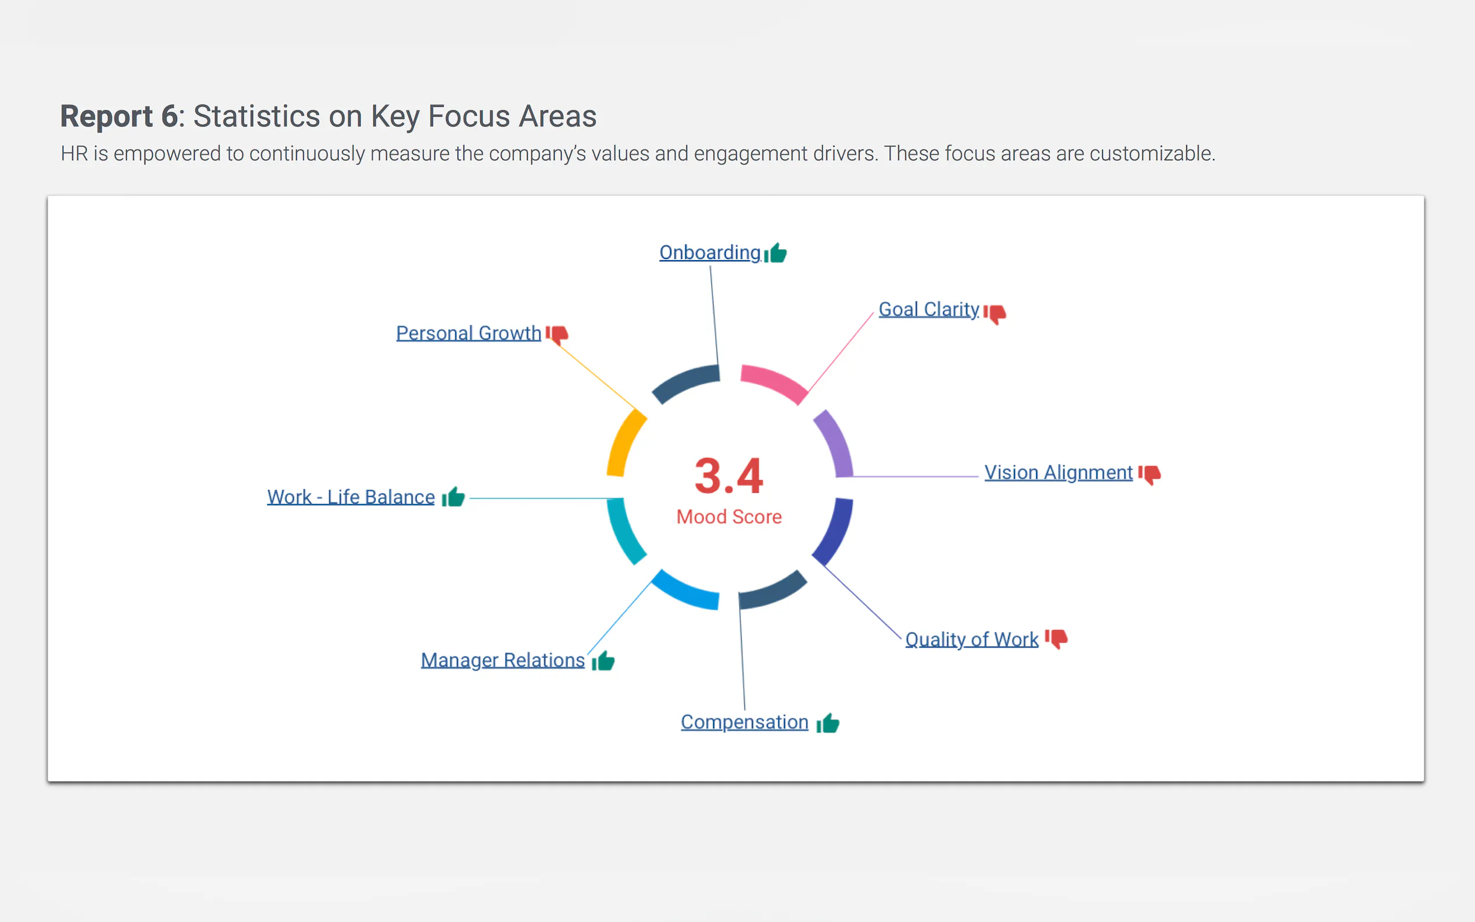
Task: Click the thumbs-down icon beside Quality of Work
Action: point(1056,639)
